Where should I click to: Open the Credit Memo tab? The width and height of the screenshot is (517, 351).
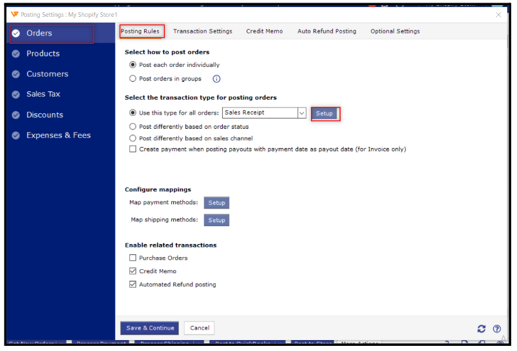pos(265,32)
